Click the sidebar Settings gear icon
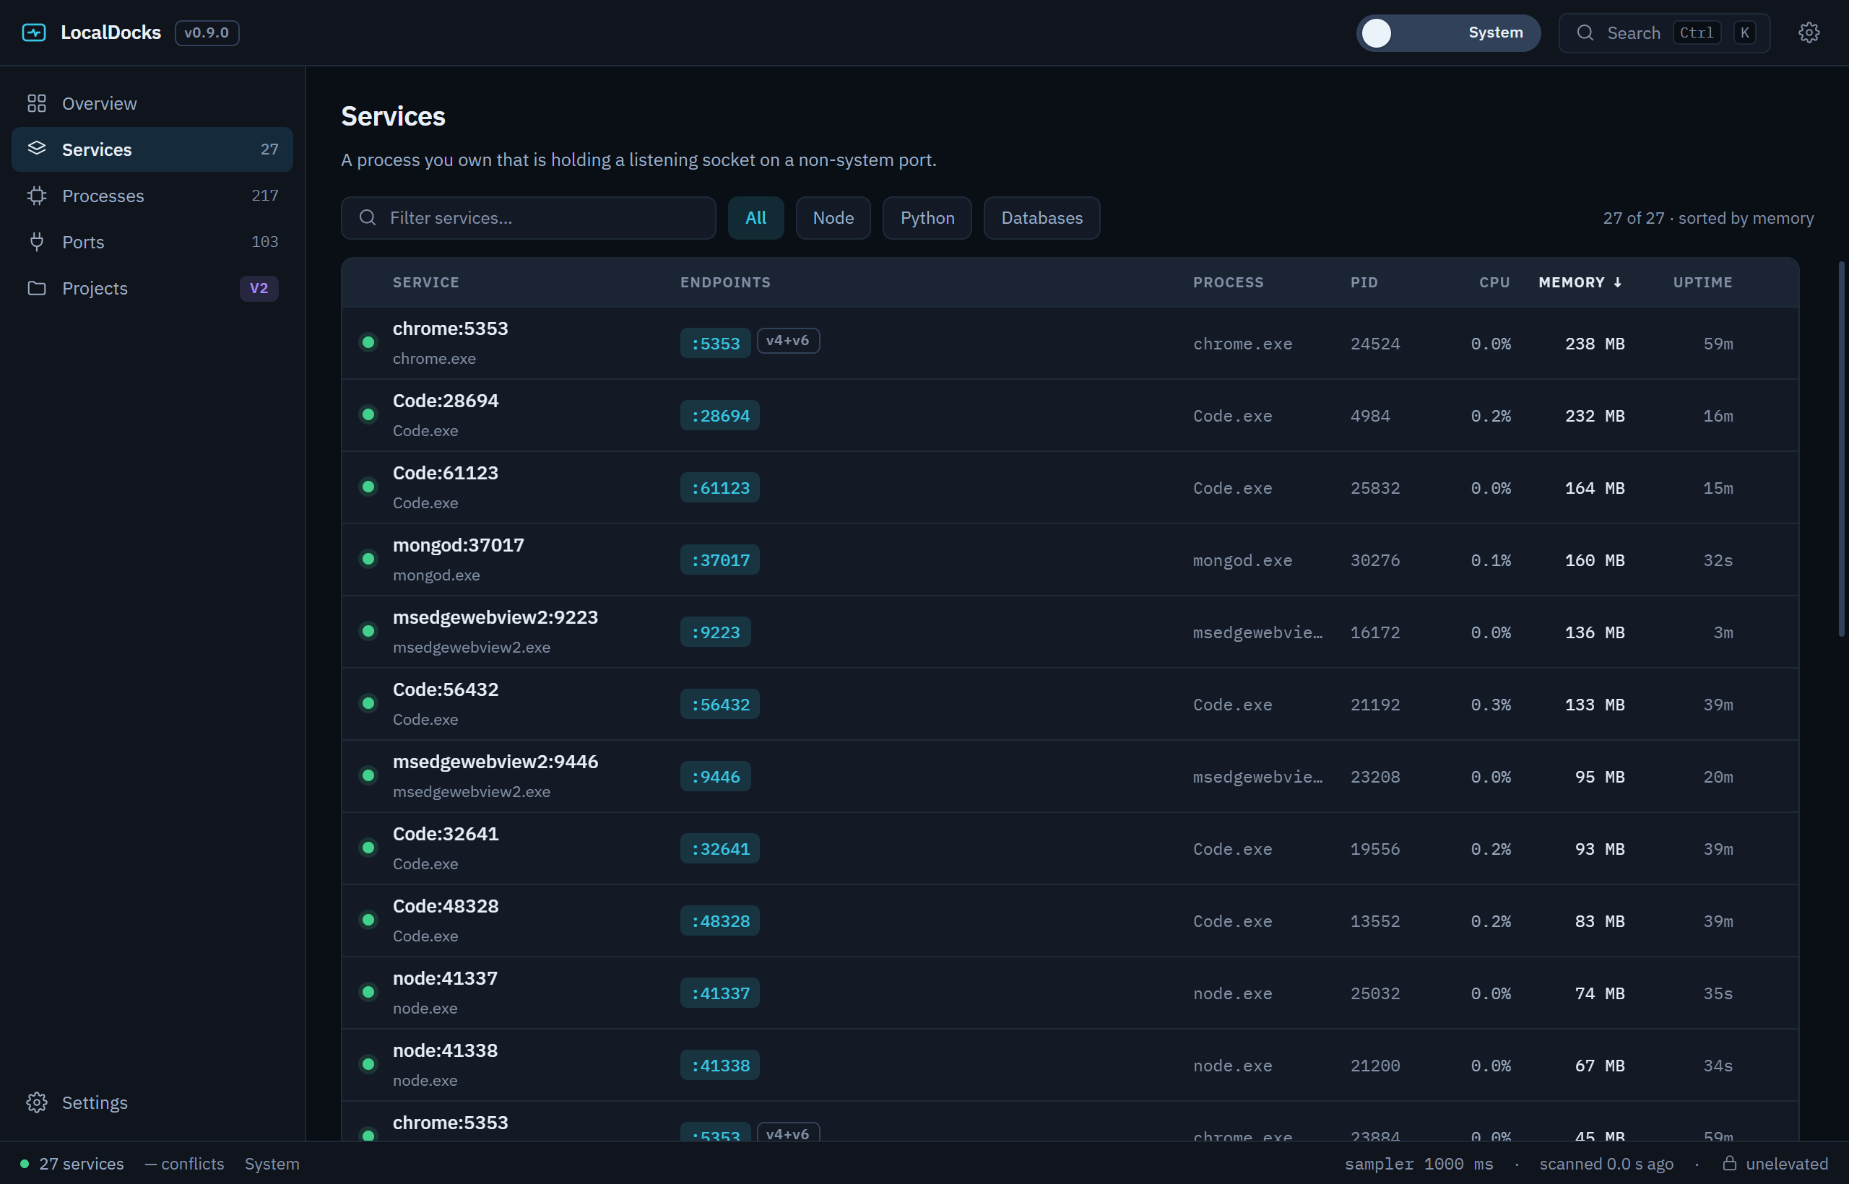Screen dimensions: 1849x1184 [x=37, y=1102]
